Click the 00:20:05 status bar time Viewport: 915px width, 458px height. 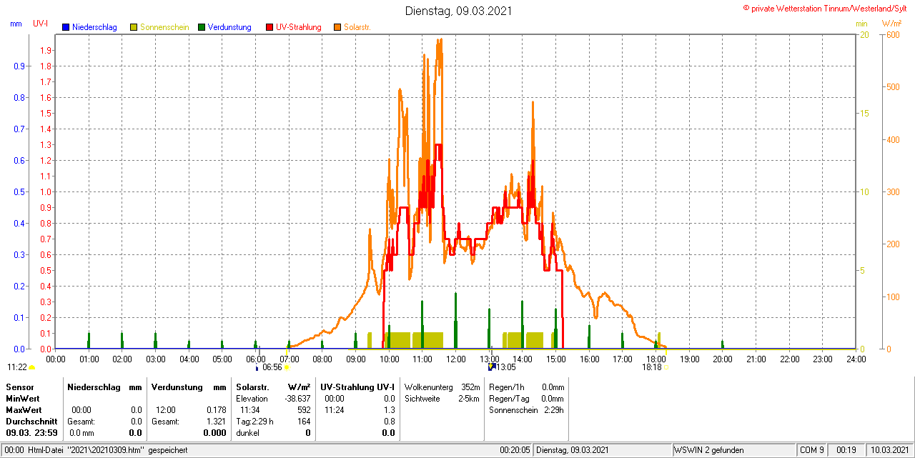[515, 450]
